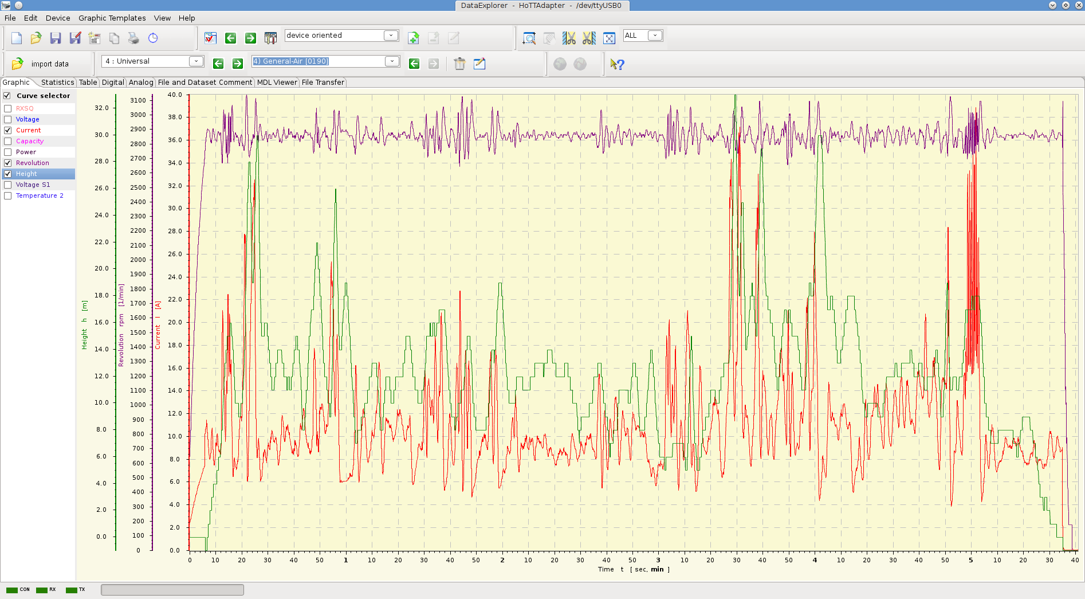1085x599 pixels.
Task: Click the zoom magnifier graphics icon
Action: click(x=529, y=38)
